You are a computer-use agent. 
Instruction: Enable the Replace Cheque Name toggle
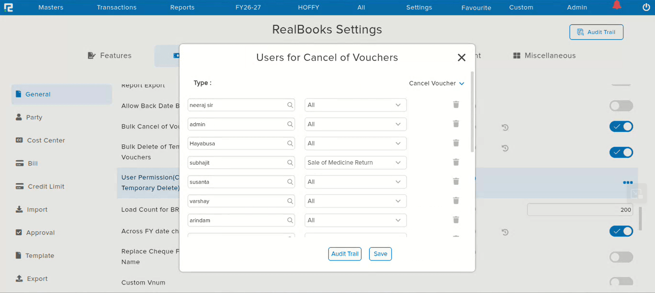[621, 257]
